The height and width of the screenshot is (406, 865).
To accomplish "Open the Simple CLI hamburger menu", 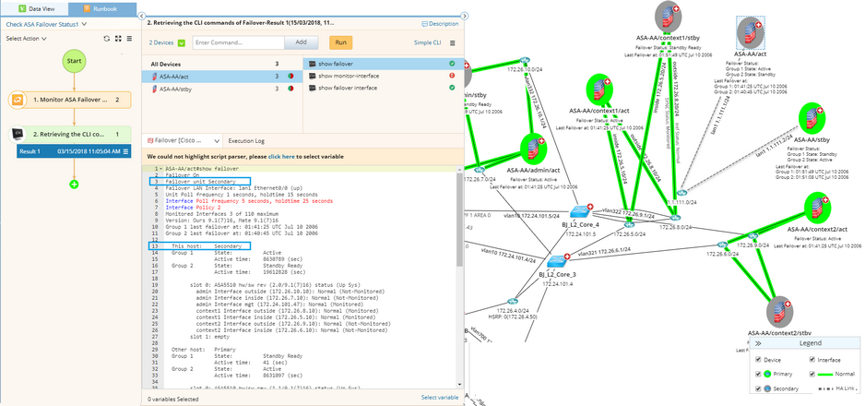I will point(452,42).
